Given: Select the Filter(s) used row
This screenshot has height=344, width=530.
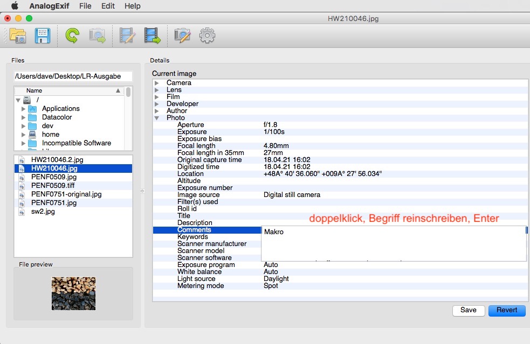Looking at the screenshot, I should point(340,202).
